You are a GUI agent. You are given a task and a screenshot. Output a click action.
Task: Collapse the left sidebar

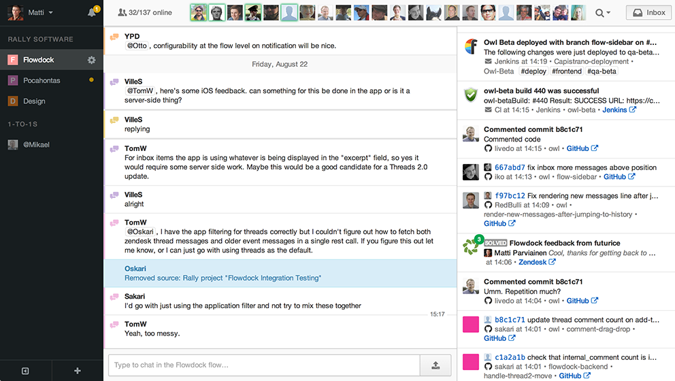(25, 371)
